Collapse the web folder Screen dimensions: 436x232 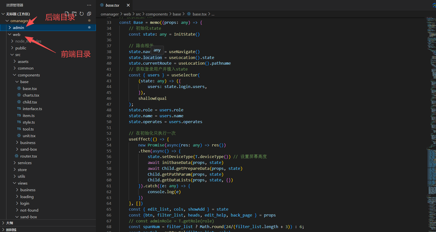pos(16,34)
